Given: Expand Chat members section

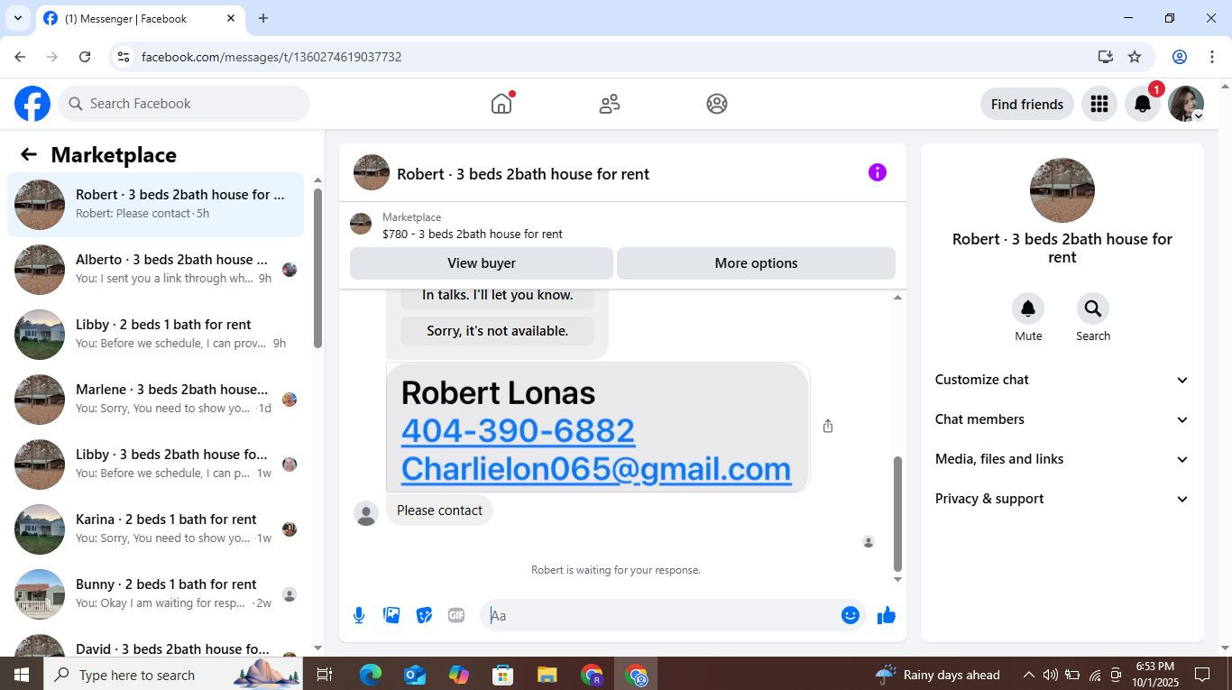Looking at the screenshot, I should [1062, 419].
